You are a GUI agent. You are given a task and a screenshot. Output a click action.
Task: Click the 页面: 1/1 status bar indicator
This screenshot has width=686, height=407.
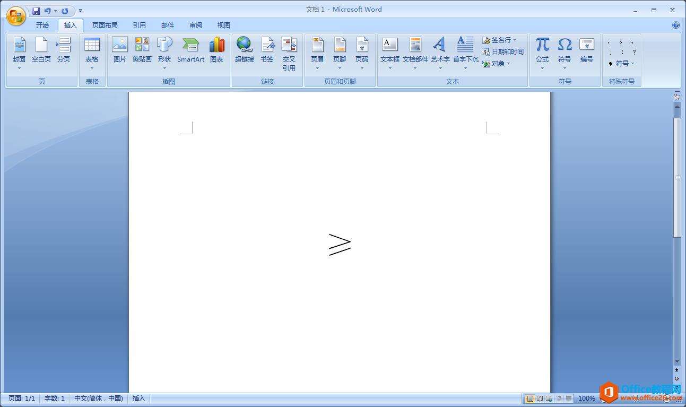(21, 399)
